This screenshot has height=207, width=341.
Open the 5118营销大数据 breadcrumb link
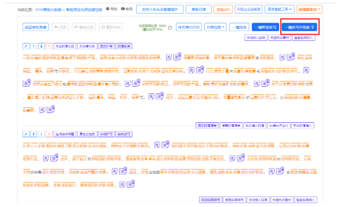pyautogui.click(x=49, y=10)
